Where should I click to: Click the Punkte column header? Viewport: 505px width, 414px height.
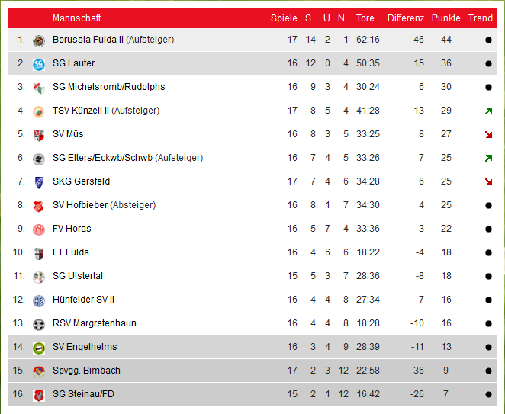pos(445,18)
